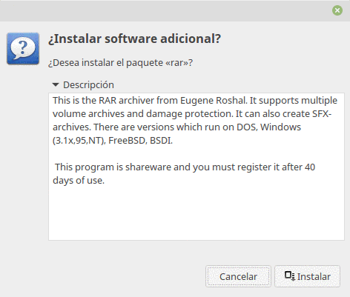This screenshot has width=350, height=297.
Task: Click the words Eugene Roshal in description
Action: (214, 101)
